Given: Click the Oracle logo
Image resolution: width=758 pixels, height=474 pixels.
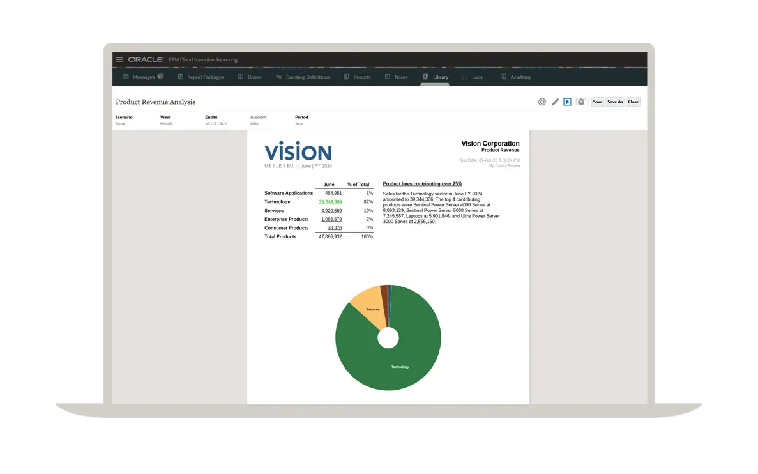Looking at the screenshot, I should (146, 59).
